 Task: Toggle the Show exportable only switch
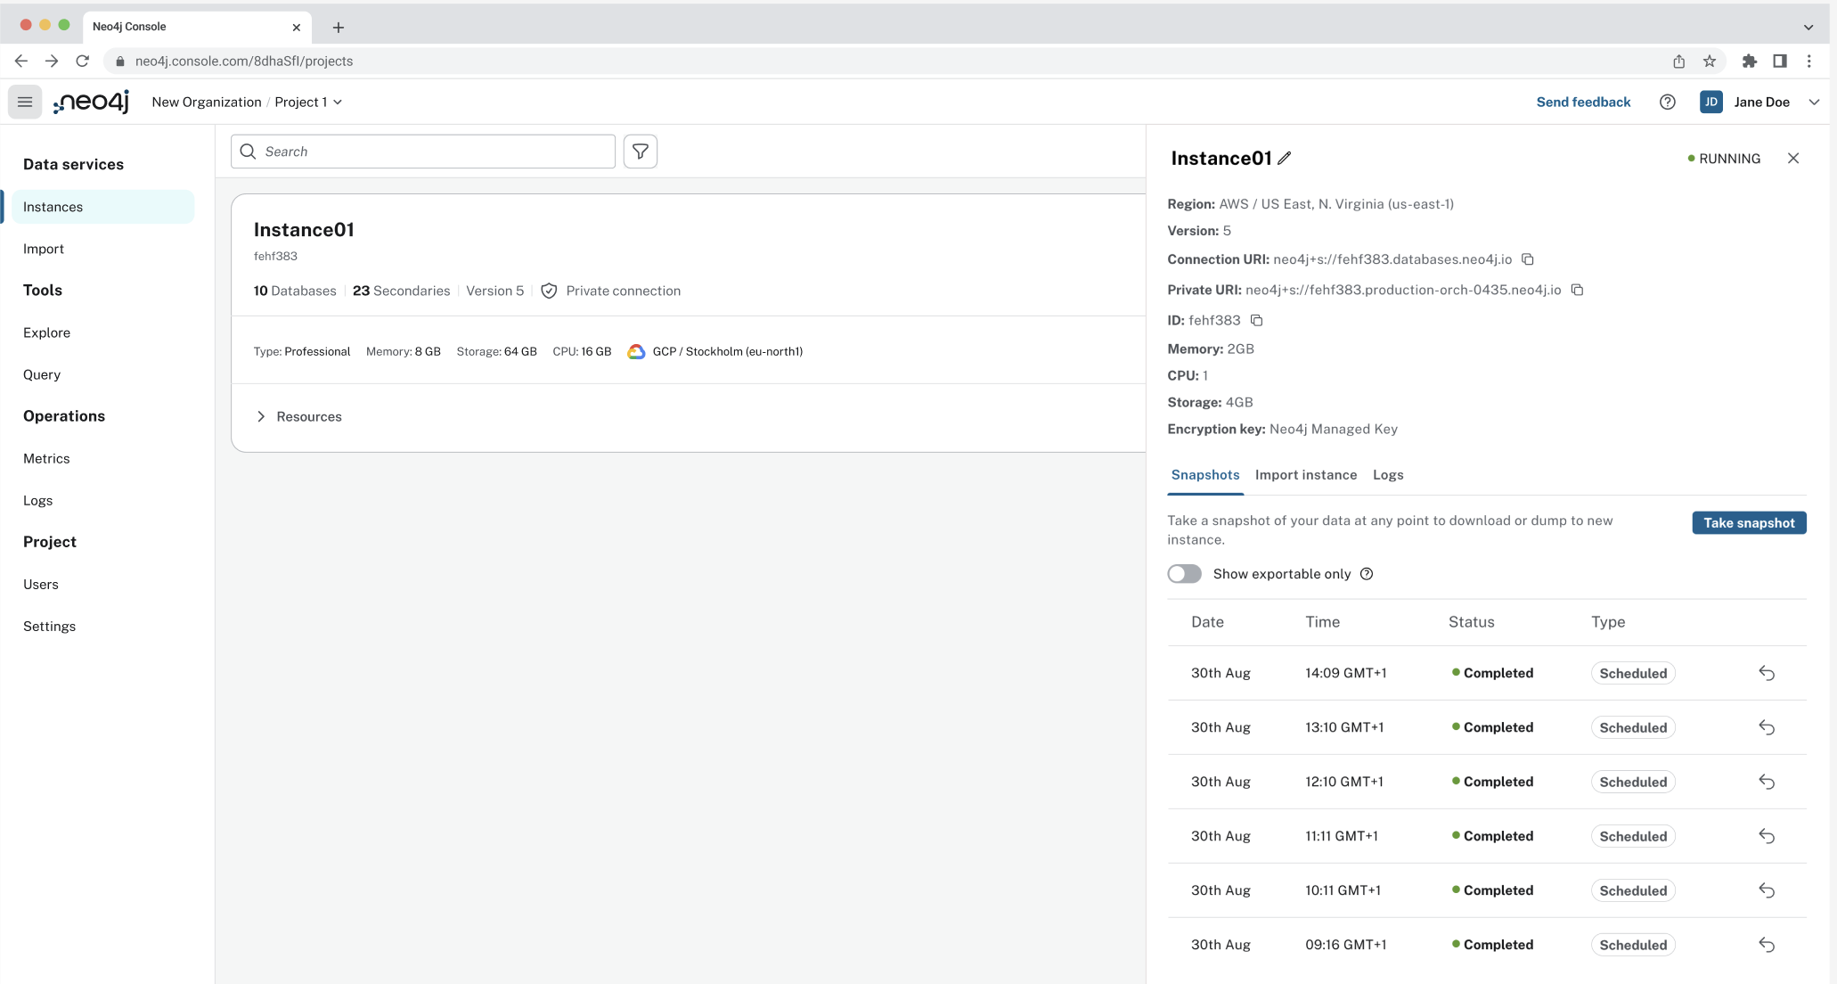click(1185, 572)
